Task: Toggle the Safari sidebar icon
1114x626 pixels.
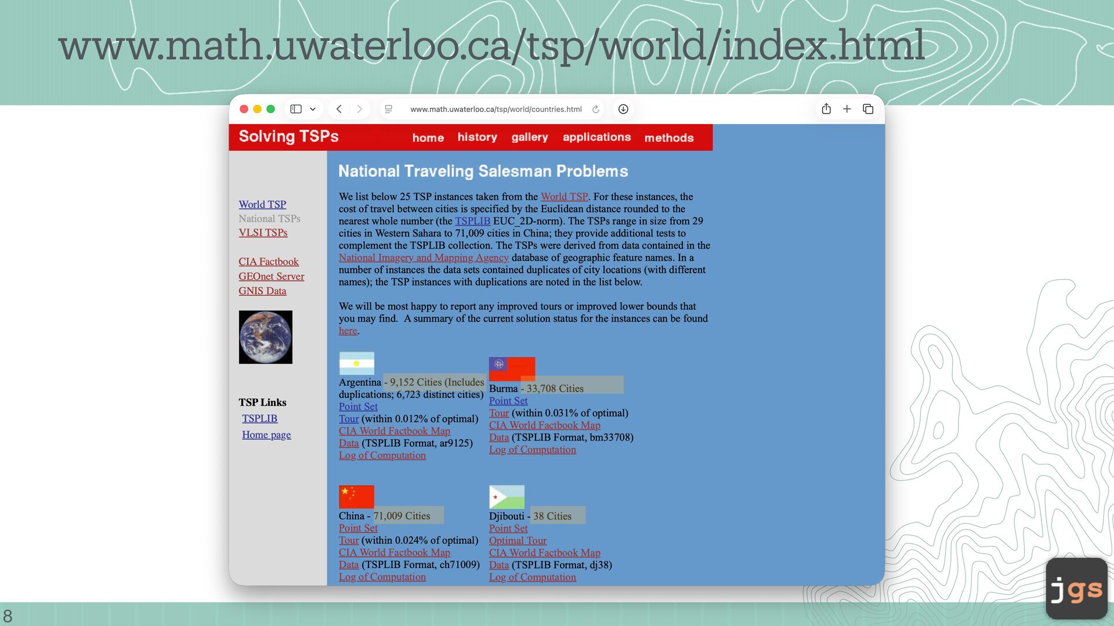Action: [x=296, y=109]
